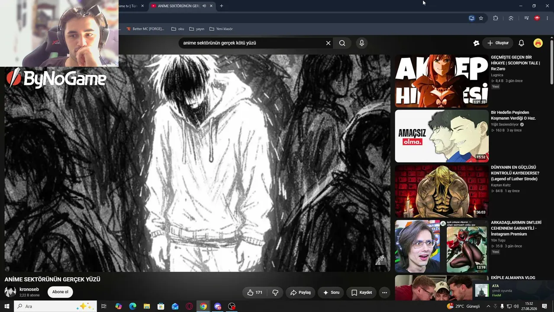Image resolution: width=554 pixels, height=312 pixels.
Task: Open the Chrome extensions puzzle icon
Action: tap(496, 18)
